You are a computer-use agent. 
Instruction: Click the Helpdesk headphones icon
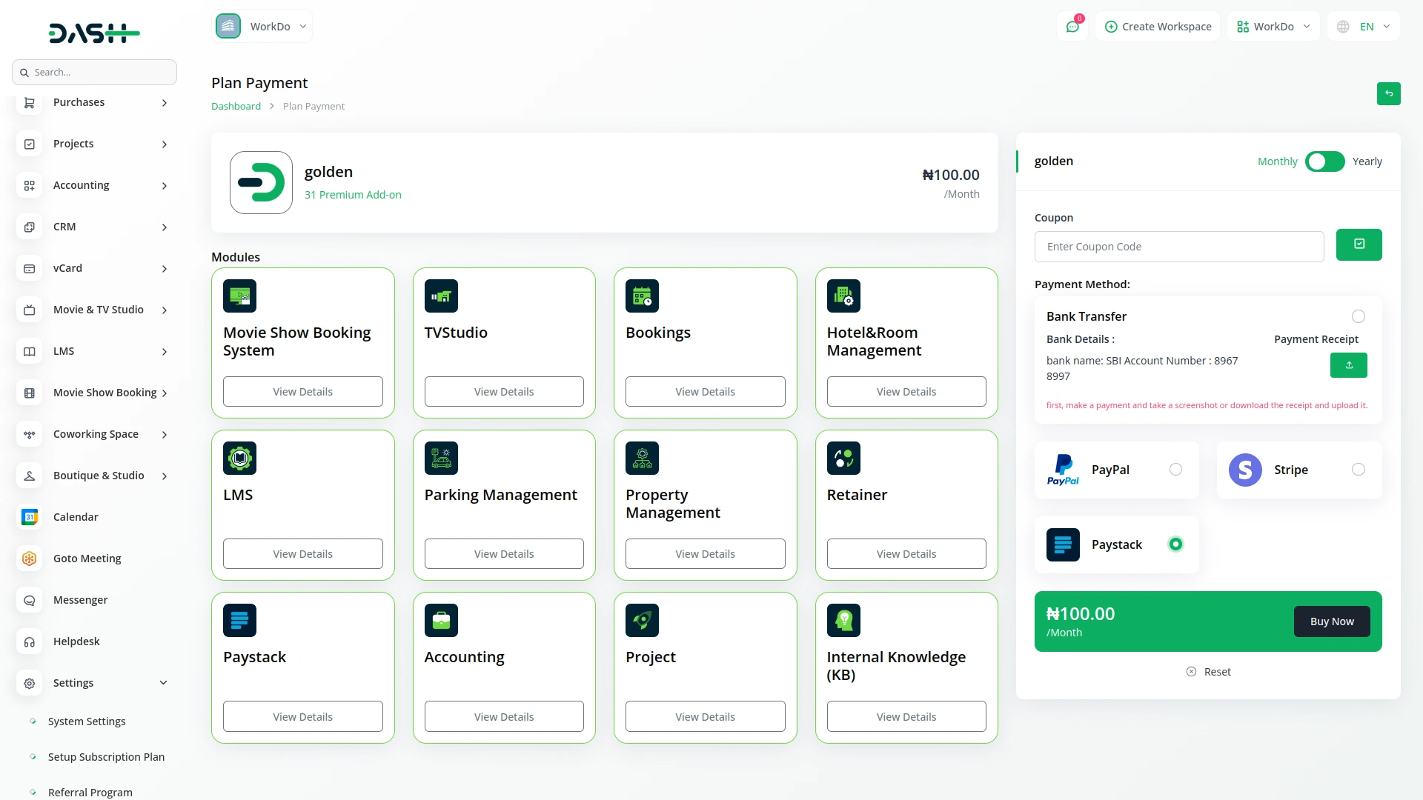coord(29,641)
